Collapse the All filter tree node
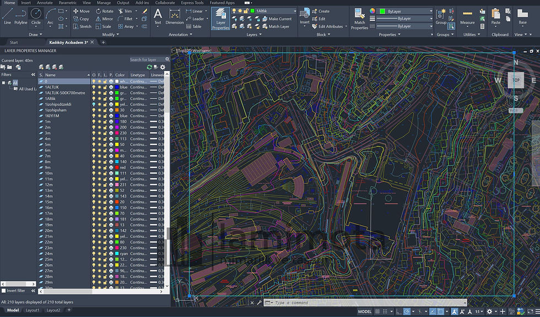Screen dimensions: 540x317 click(x=4, y=83)
